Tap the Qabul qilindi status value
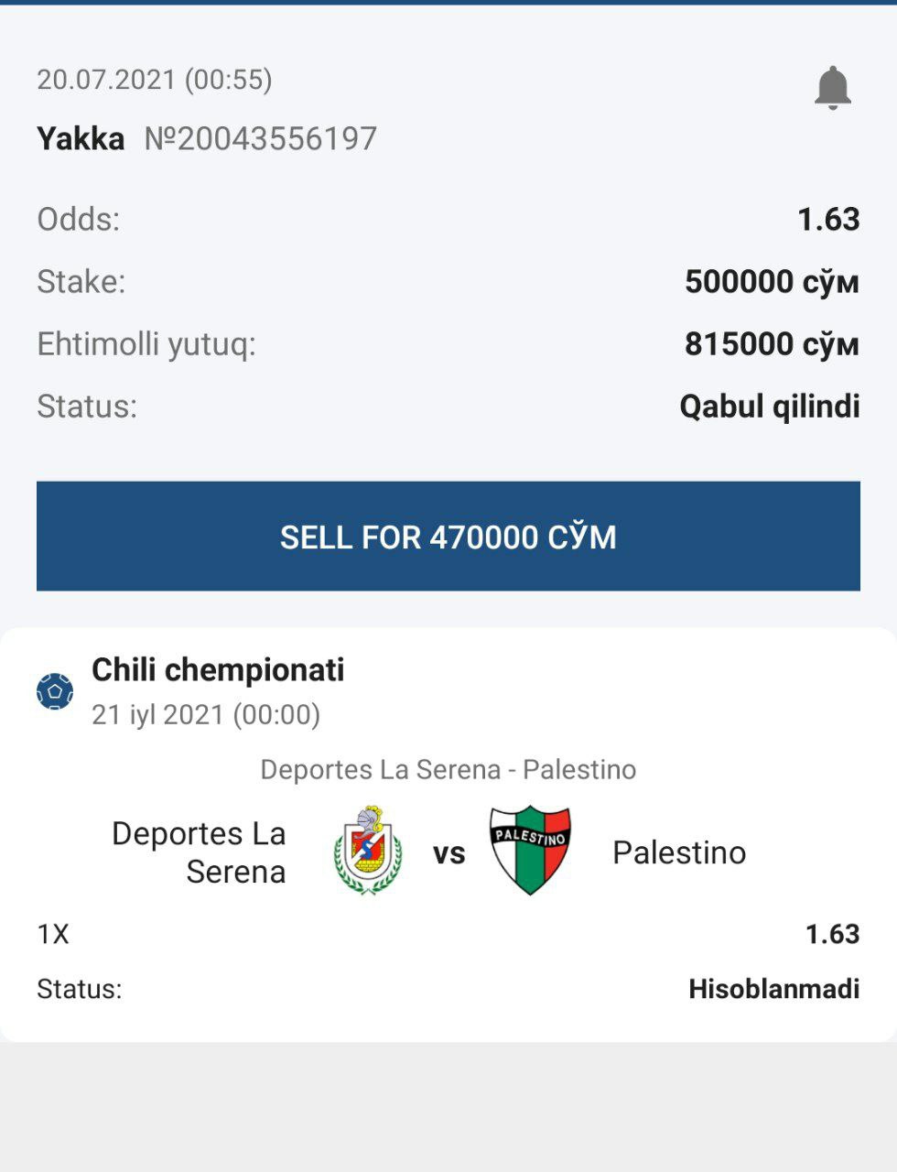Screen dimensions: 897x1172 pos(769,406)
